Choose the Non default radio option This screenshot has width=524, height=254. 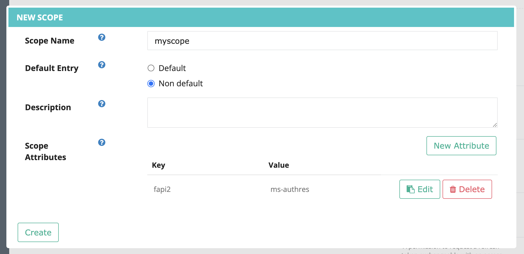pyautogui.click(x=151, y=83)
